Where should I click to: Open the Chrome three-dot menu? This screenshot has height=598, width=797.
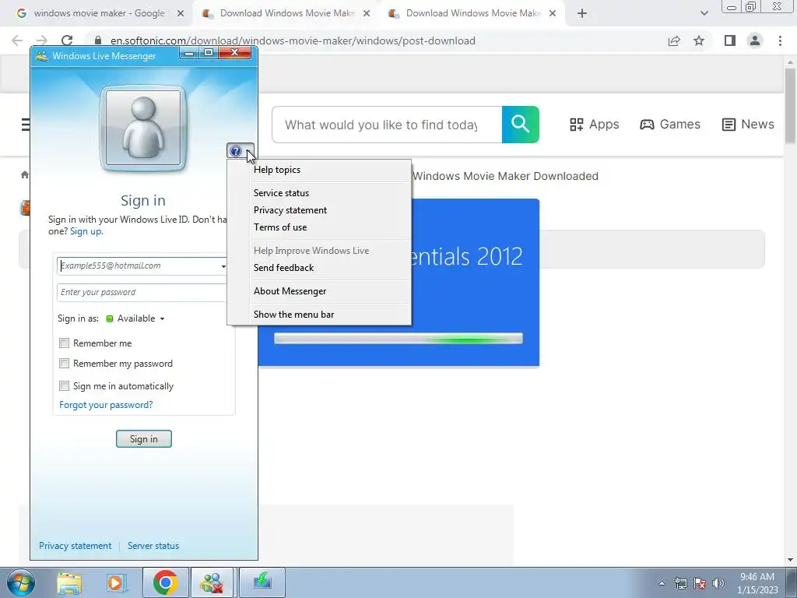click(780, 40)
